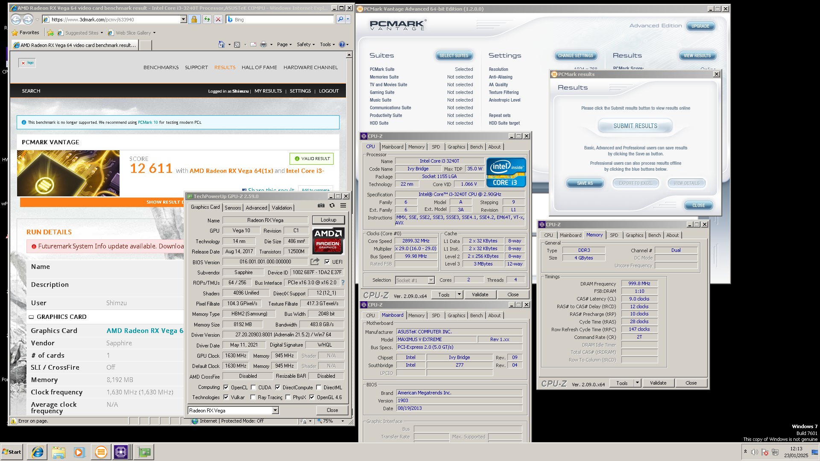820x461 pixels.
Task: Click the UPGRADE button in PCMark Vantage
Action: [x=700, y=26]
